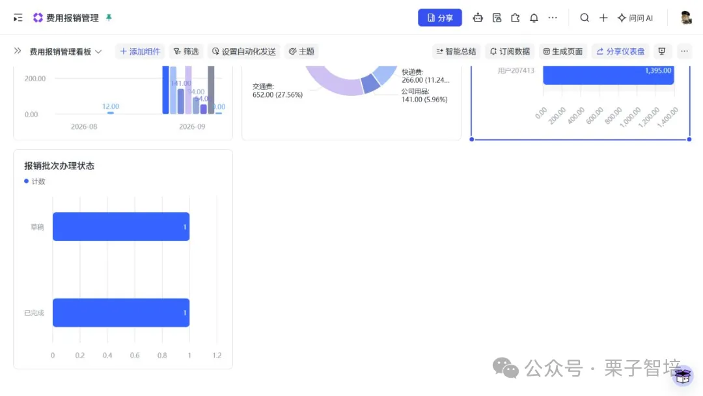Click the 草稿 axis label
The image size is (703, 396).
point(37,227)
